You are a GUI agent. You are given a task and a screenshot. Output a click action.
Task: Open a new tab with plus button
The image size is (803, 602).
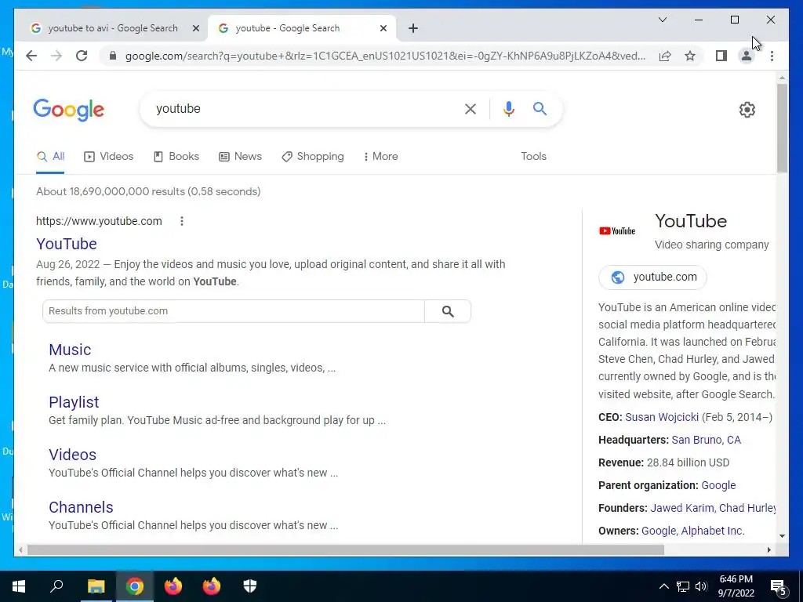coord(413,28)
